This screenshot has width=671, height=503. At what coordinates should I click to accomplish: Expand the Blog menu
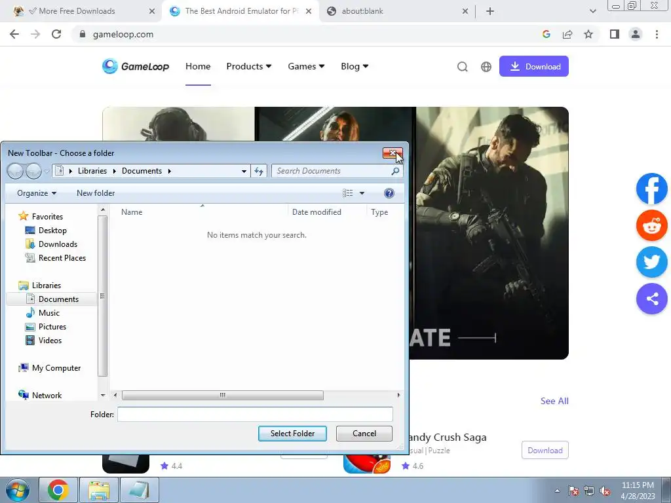pos(355,66)
